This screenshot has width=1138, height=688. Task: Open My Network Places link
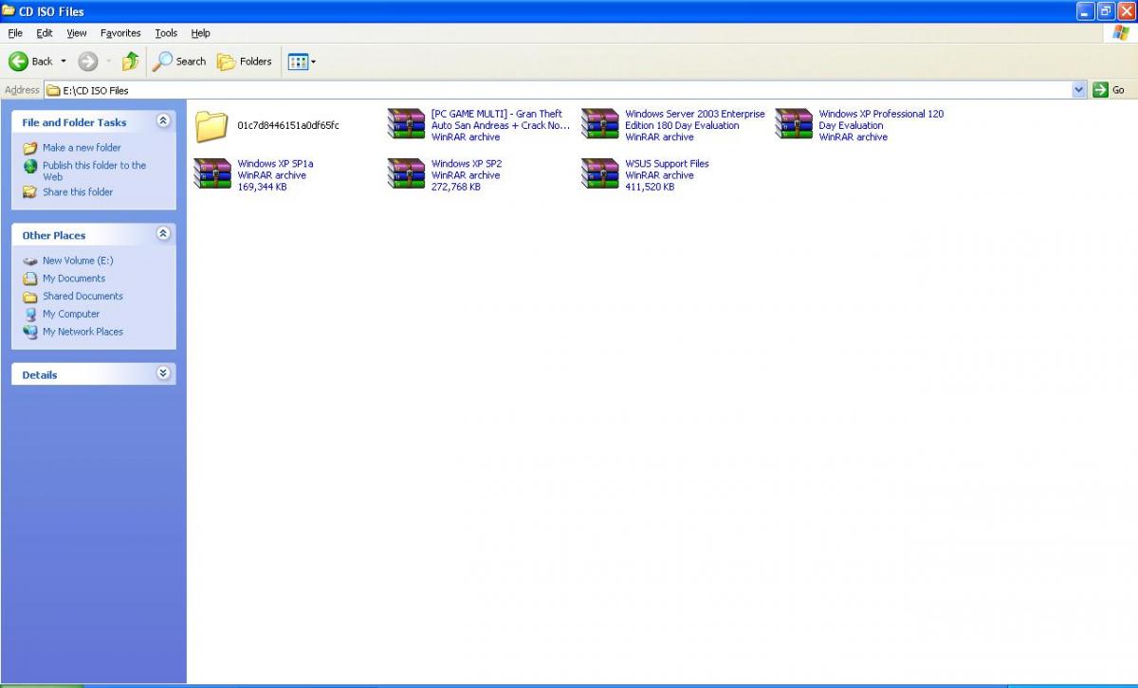83,333
